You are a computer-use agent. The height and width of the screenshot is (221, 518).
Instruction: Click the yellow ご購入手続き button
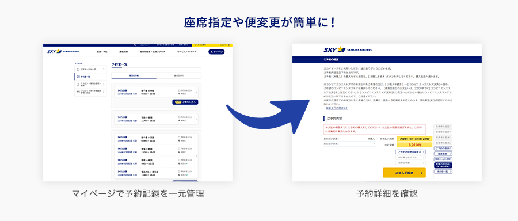point(405,173)
